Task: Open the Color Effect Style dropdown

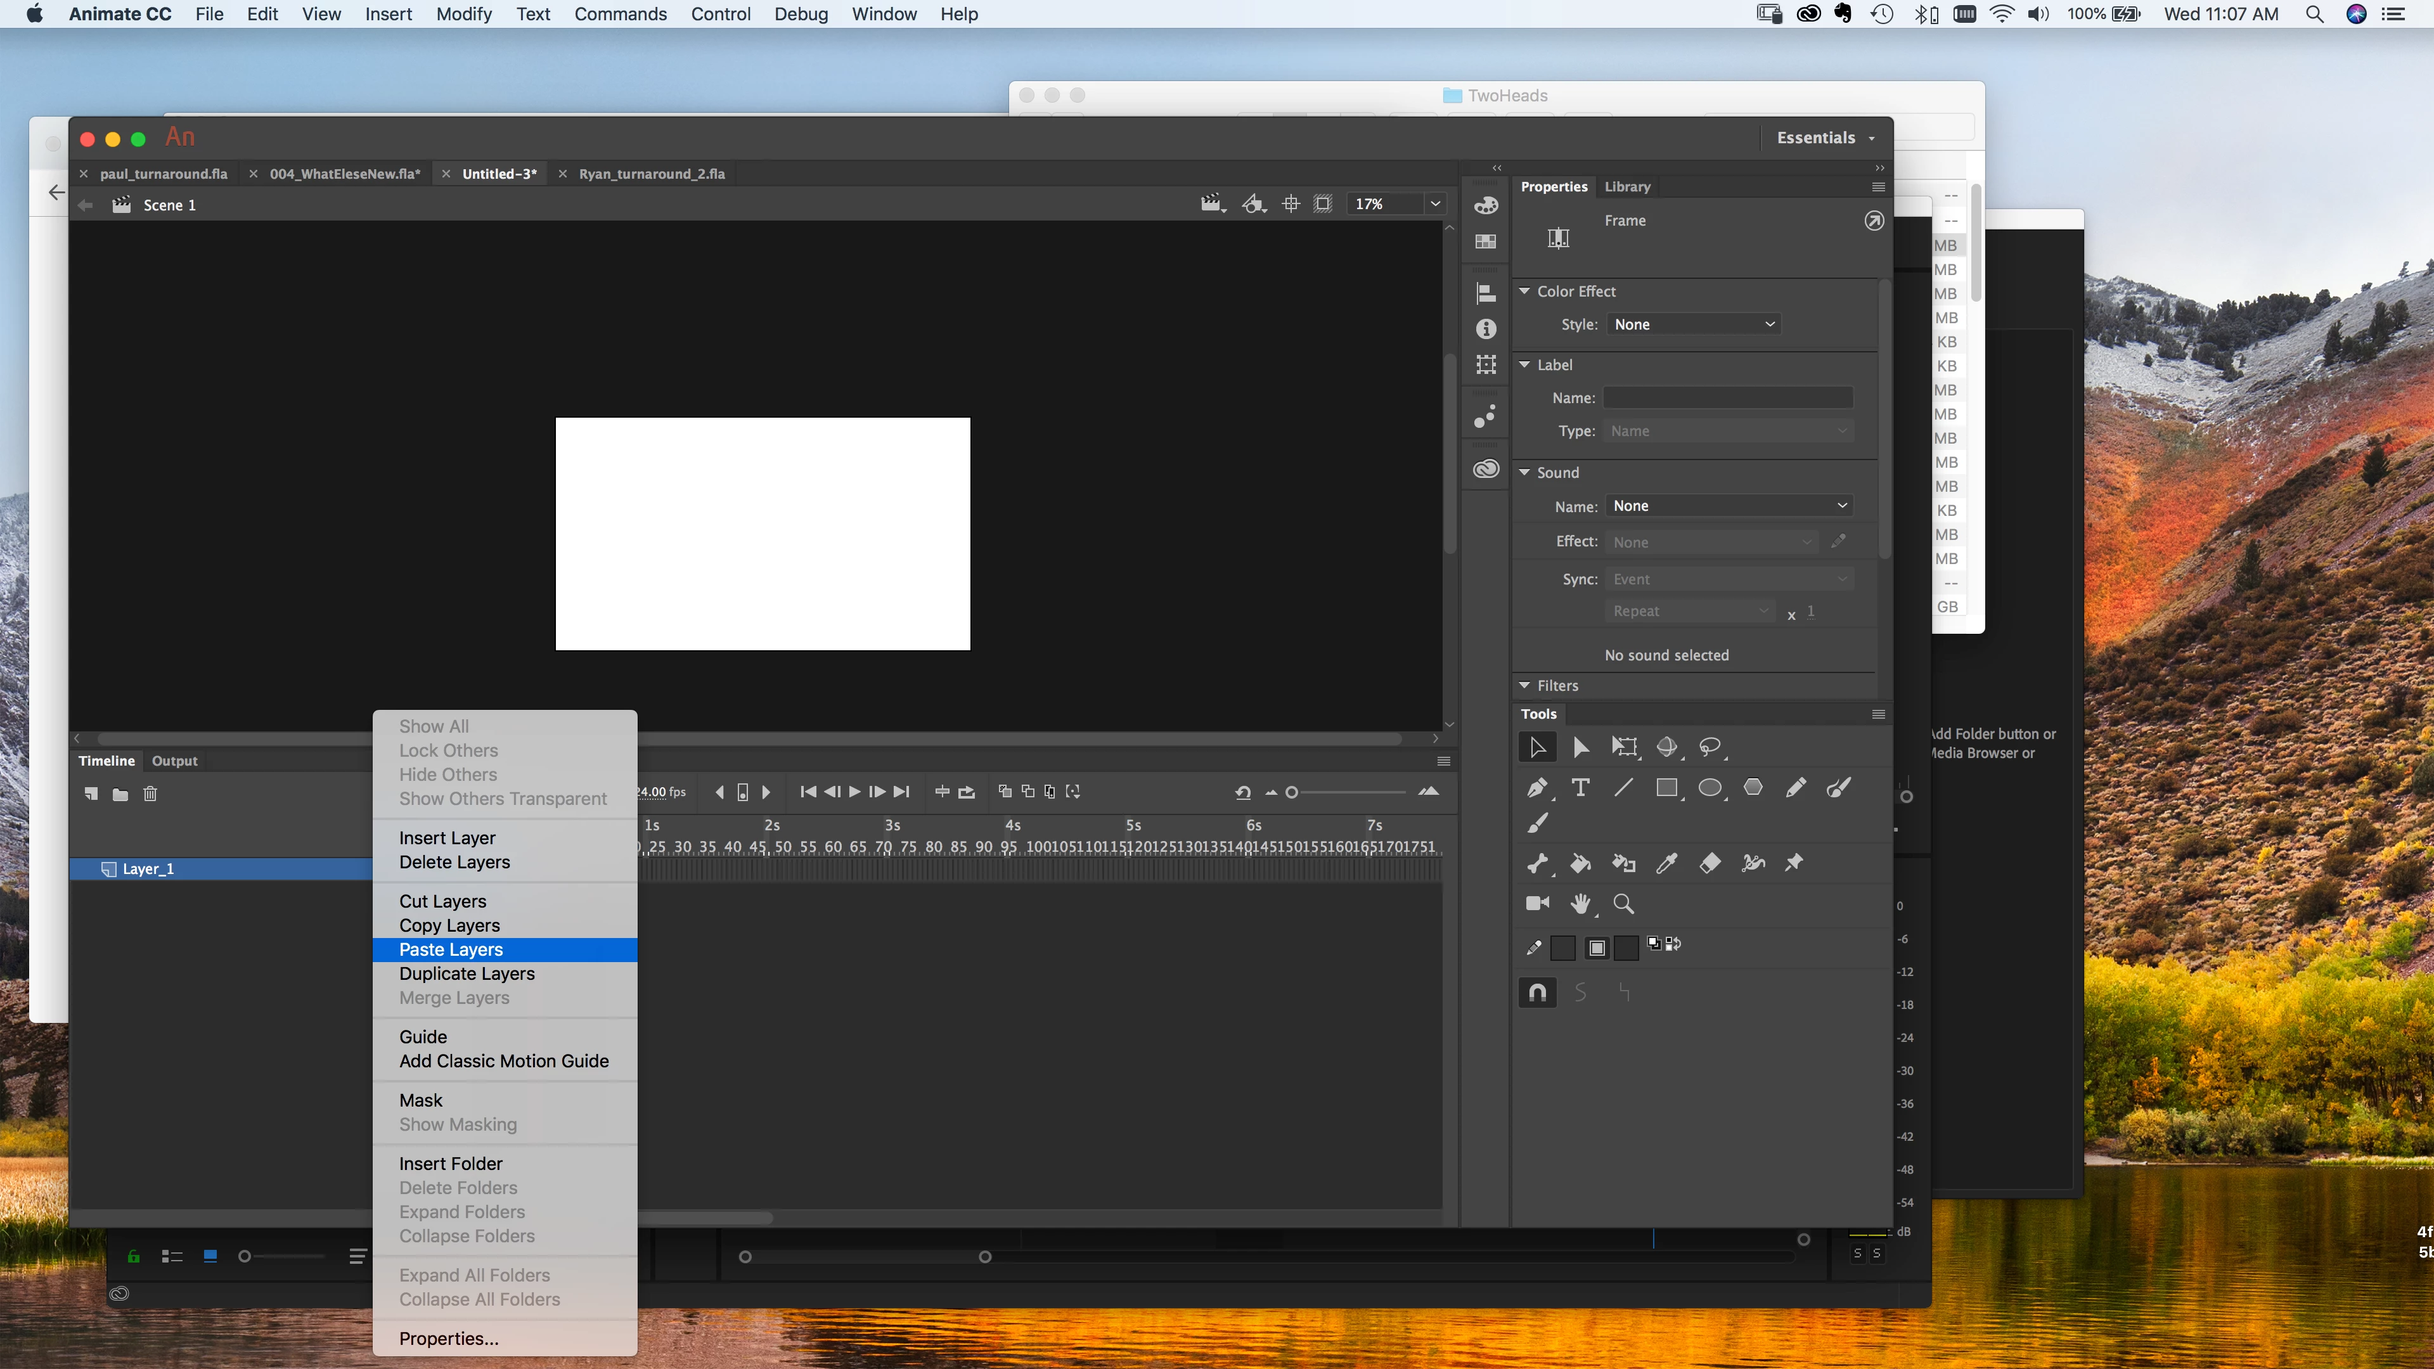Action: point(1693,324)
